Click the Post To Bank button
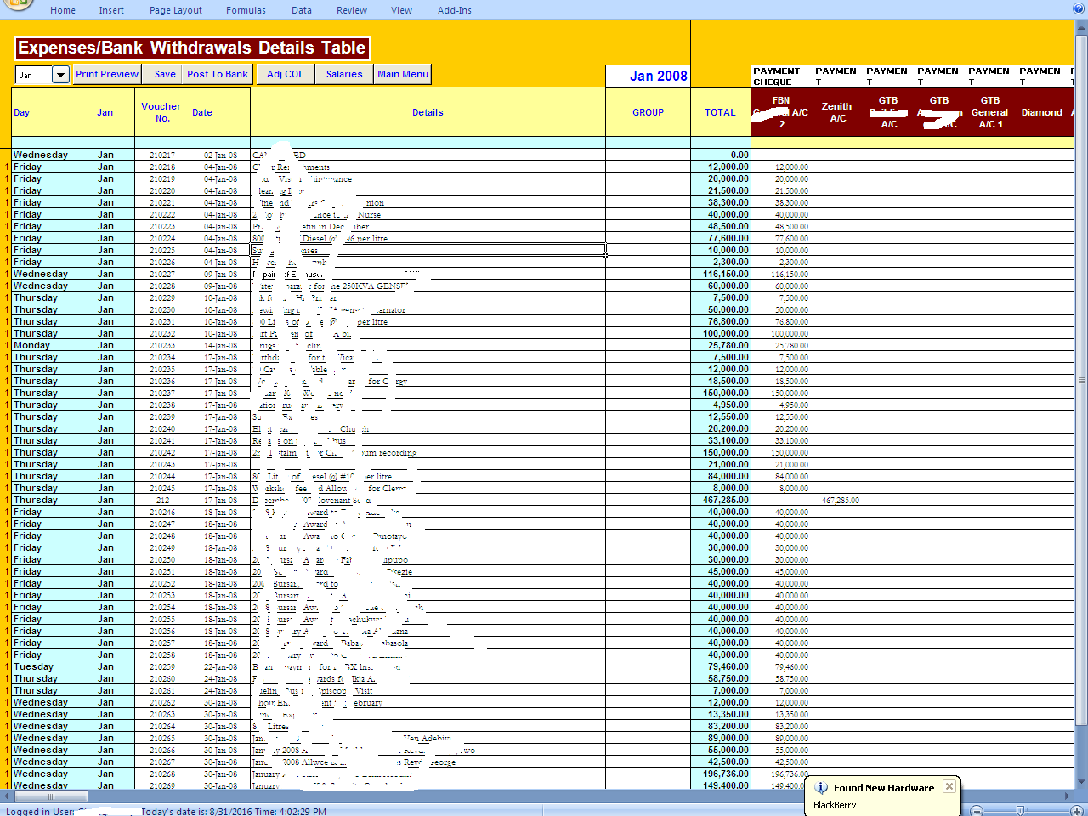Viewport: 1088px width, 816px height. click(x=218, y=74)
